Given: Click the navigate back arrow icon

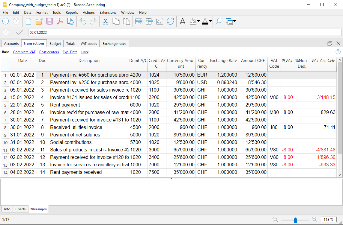Looking at the screenshot, I should click(x=6, y=21).
